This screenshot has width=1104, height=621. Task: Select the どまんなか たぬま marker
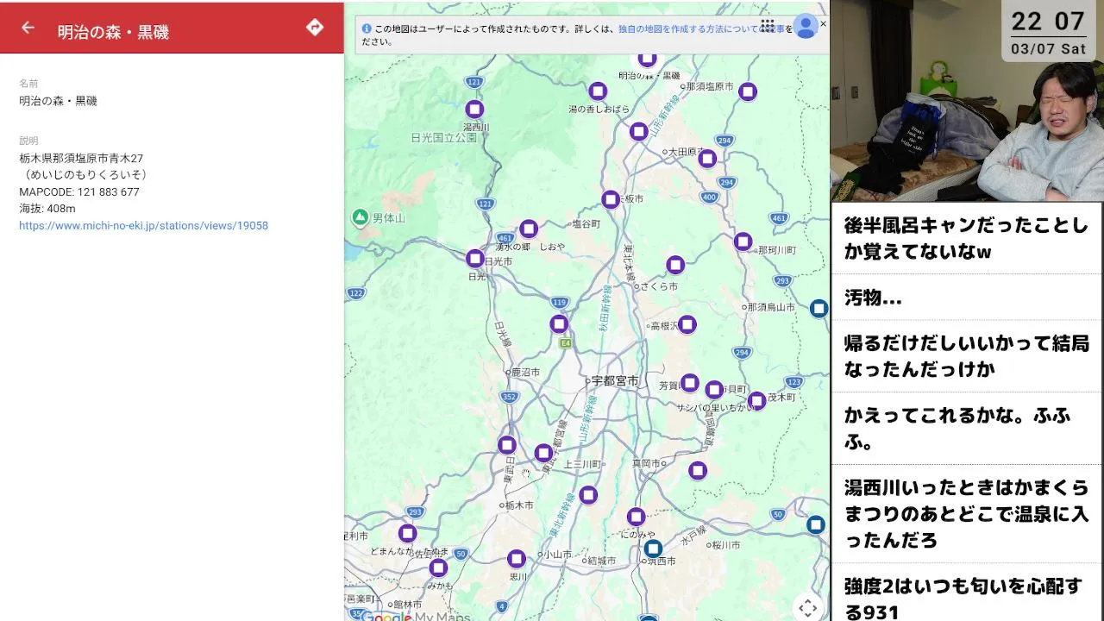click(407, 533)
